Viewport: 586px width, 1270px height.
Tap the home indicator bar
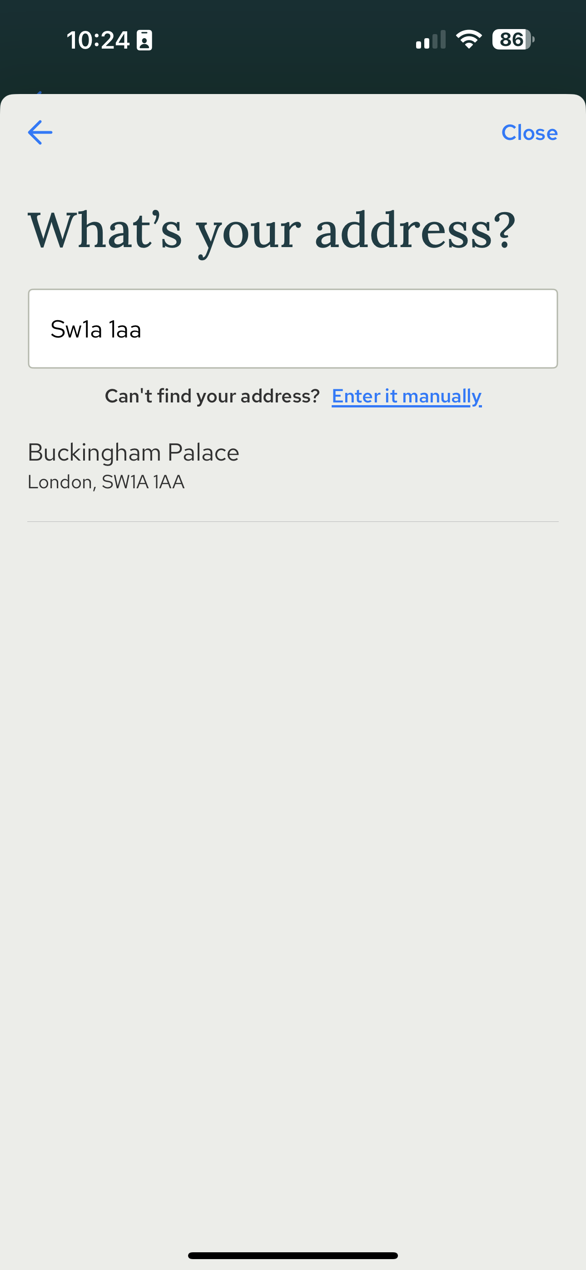point(293,1255)
